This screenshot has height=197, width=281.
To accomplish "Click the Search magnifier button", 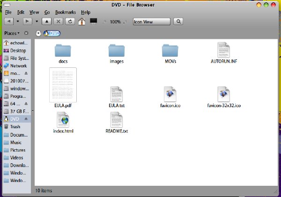I will pos(178,22).
